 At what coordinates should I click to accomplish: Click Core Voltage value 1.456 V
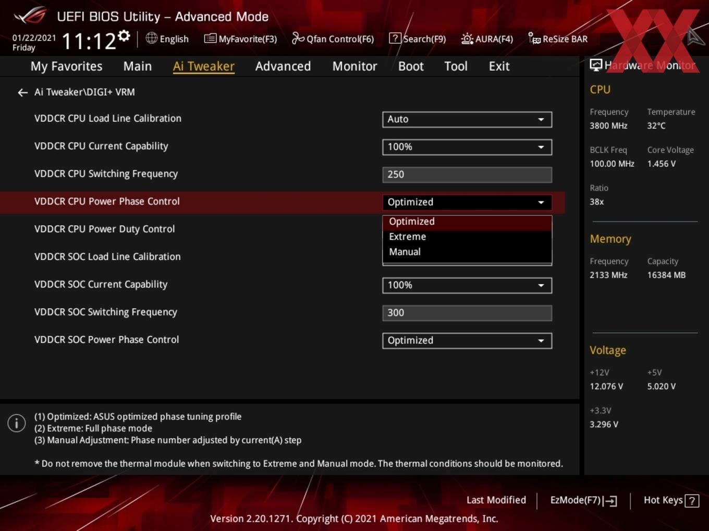pyautogui.click(x=661, y=163)
